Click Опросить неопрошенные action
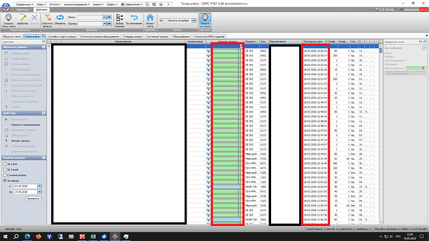 25,125
